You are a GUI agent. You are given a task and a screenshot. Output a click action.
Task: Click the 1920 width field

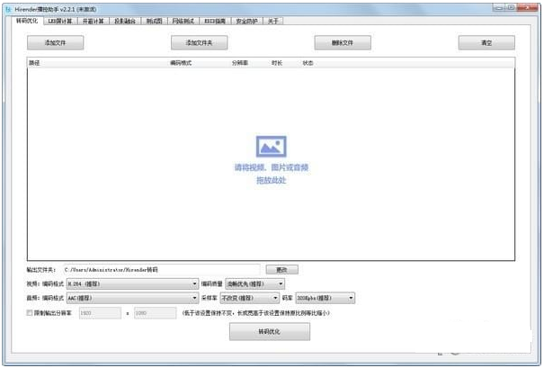point(100,313)
